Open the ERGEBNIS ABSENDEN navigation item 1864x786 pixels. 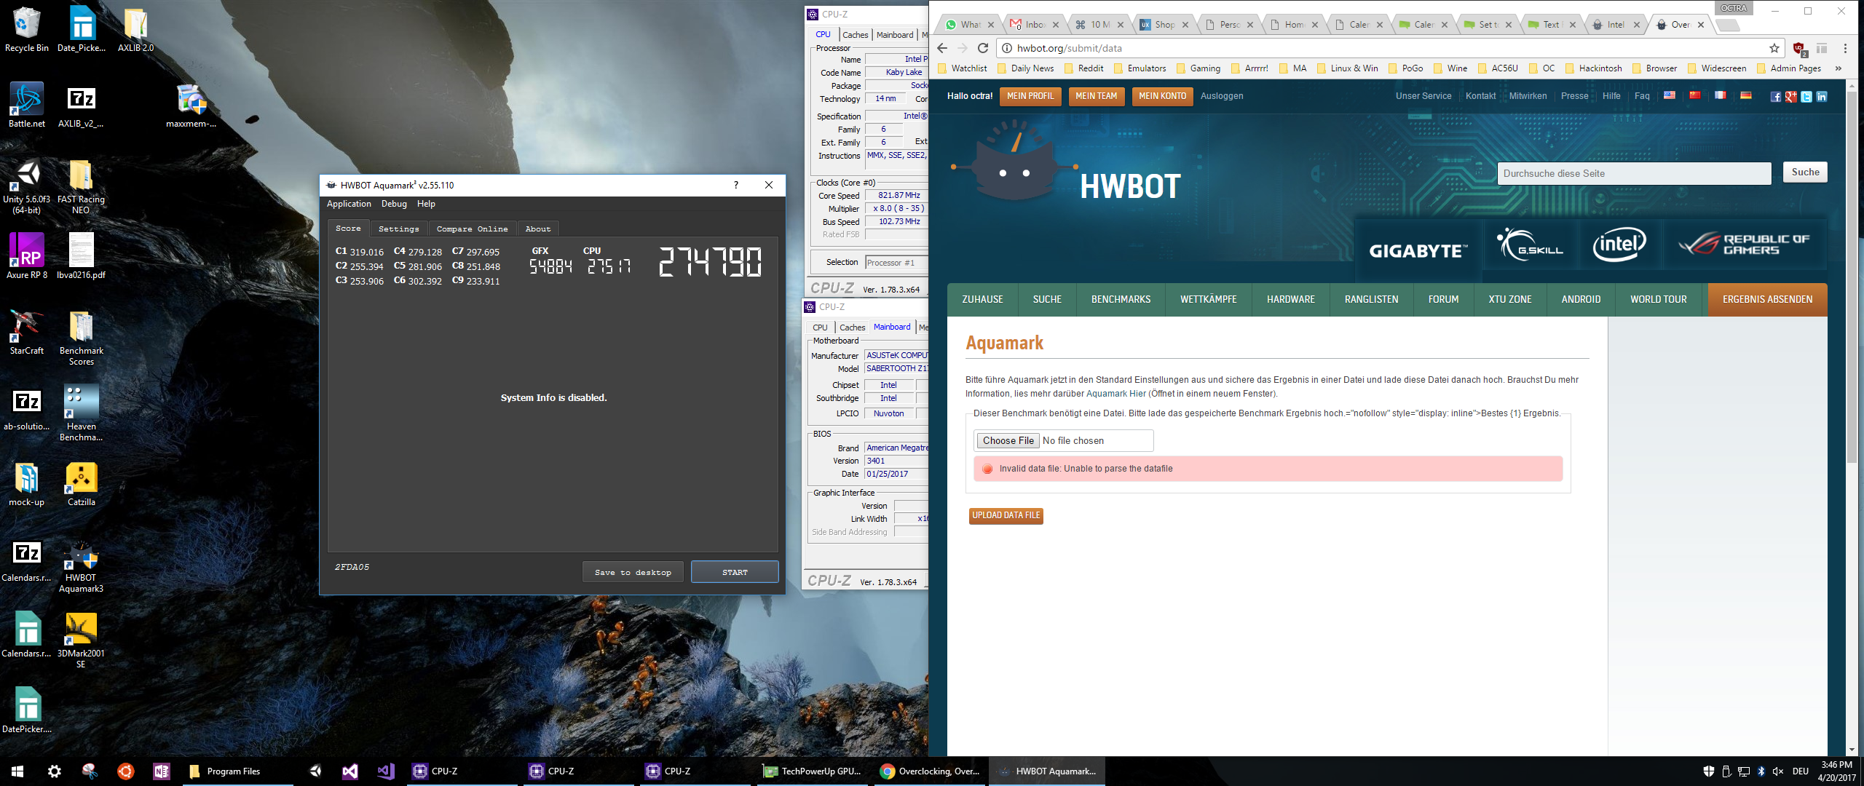[1767, 299]
